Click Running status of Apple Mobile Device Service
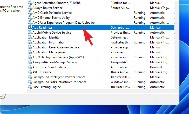Image resolution: width=189 pixels, height=114 pixels. pos(139,33)
